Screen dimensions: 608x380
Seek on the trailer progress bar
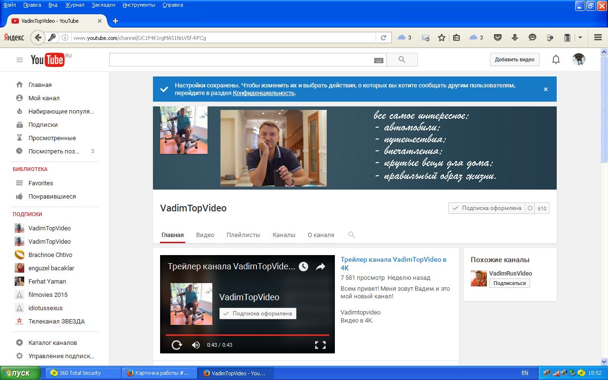[x=247, y=335]
